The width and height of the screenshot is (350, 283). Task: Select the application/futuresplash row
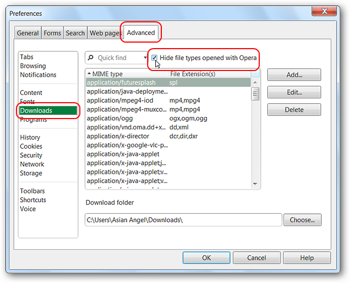[x=168, y=82]
